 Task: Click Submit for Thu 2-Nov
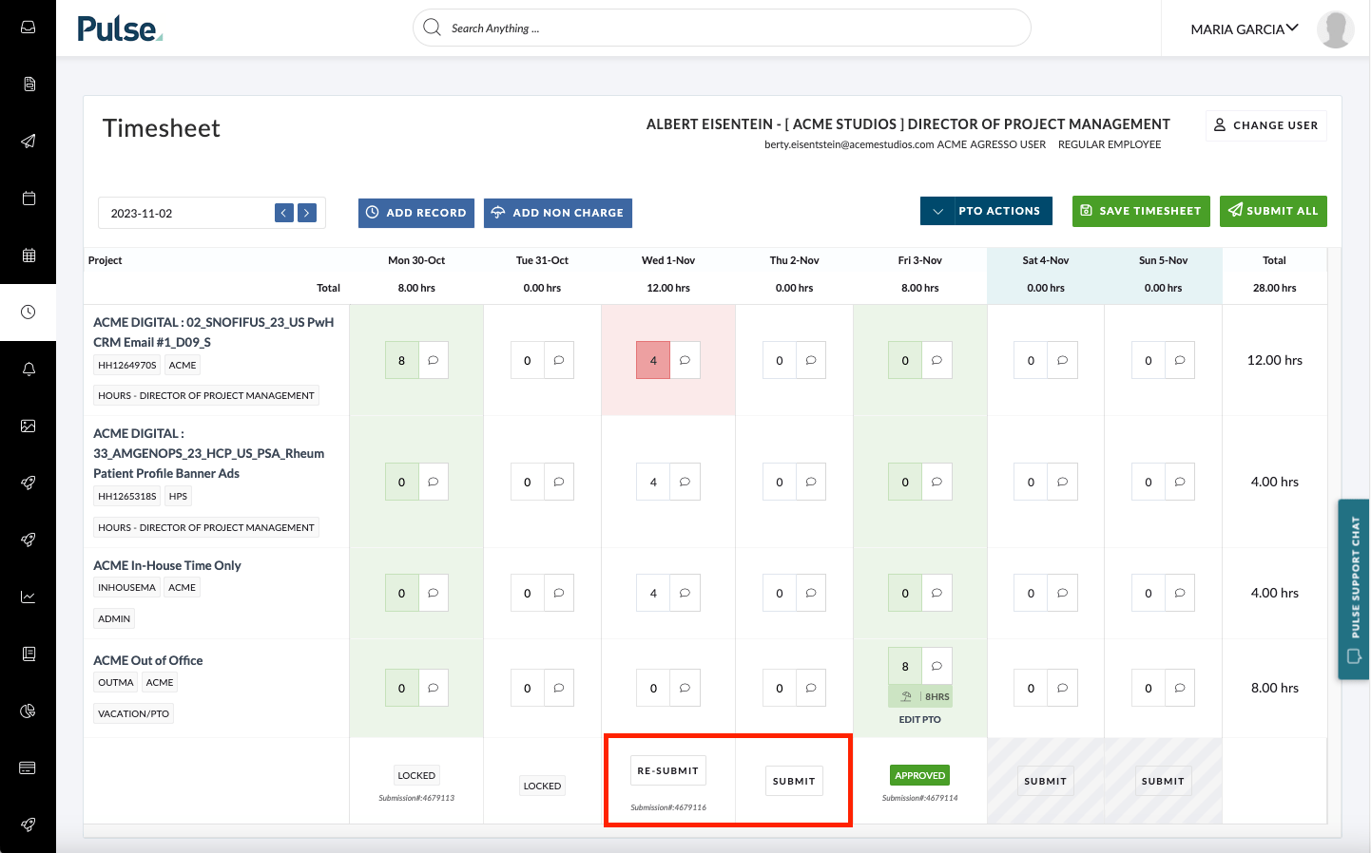coord(794,781)
